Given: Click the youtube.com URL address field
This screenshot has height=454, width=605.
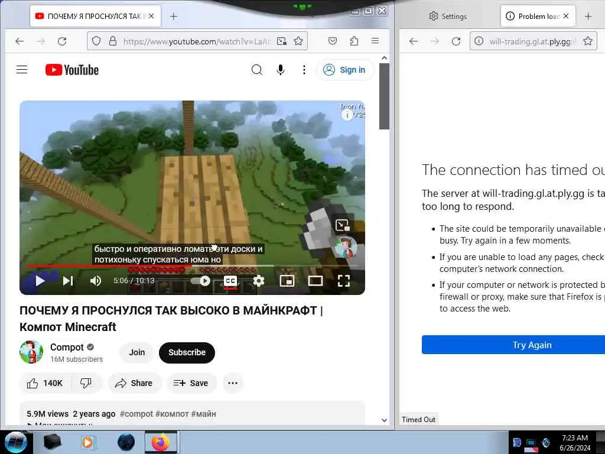Looking at the screenshot, I should 196,41.
